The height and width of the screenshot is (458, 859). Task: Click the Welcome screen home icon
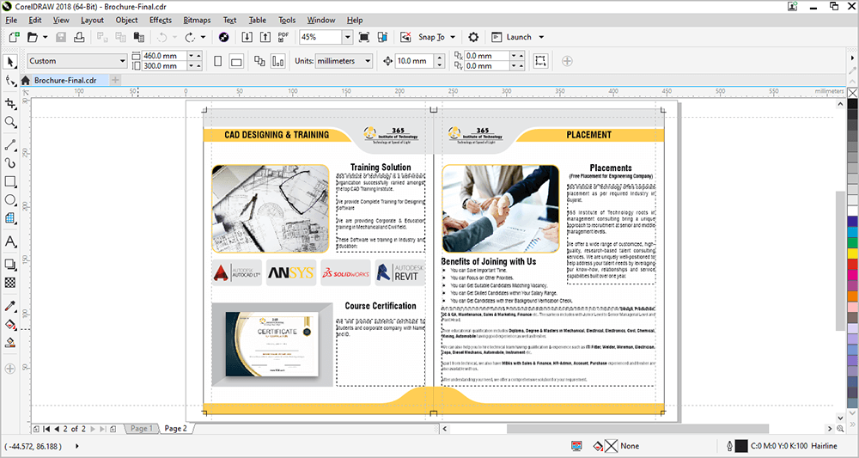coord(25,80)
